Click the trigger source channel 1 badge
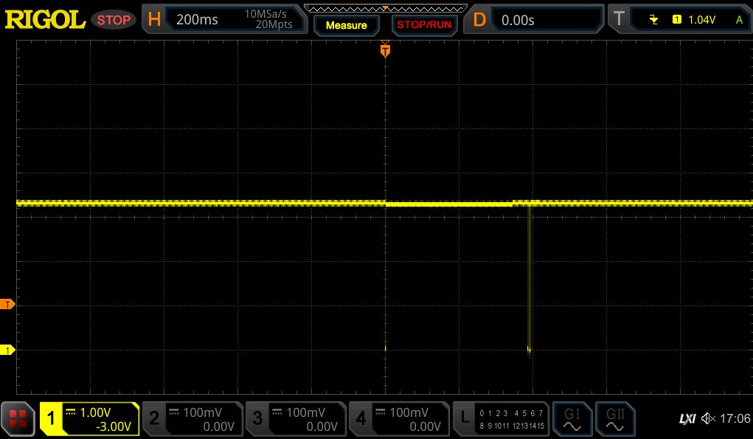 (x=676, y=19)
